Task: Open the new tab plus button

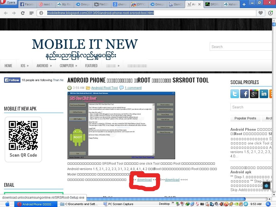Action: tap(244, 4)
